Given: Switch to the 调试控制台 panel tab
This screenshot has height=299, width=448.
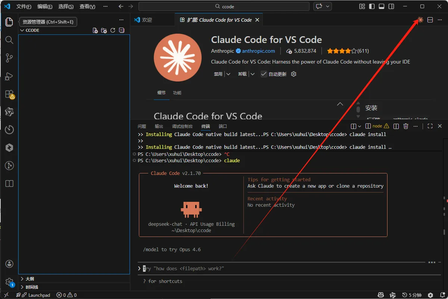Looking at the screenshot, I should point(182,126).
